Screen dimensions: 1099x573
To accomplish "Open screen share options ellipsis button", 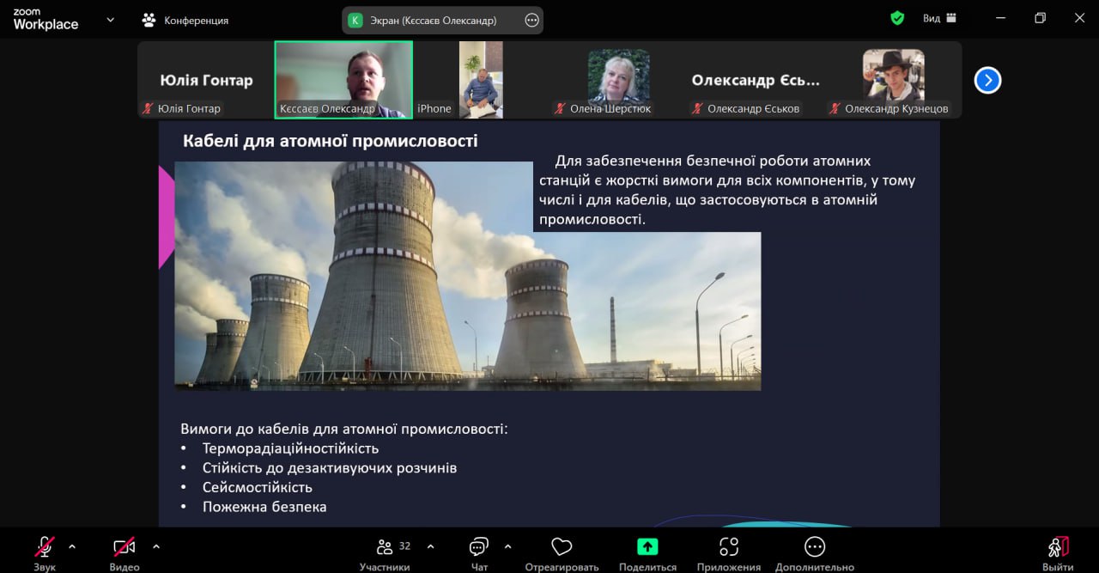I will pos(531,21).
